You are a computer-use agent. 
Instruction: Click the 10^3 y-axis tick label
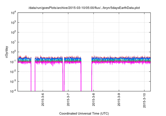13,23
